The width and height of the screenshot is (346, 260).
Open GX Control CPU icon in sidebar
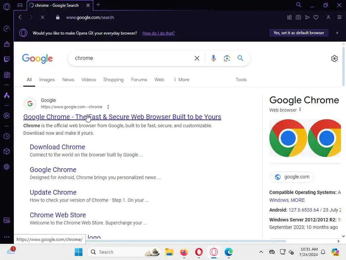click(x=7, y=75)
